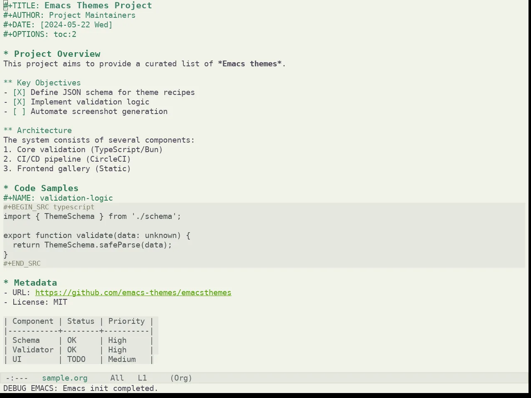Image resolution: width=531 pixels, height=398 pixels.
Task: Click the -:--- buffer status indicator
Action: (17, 378)
